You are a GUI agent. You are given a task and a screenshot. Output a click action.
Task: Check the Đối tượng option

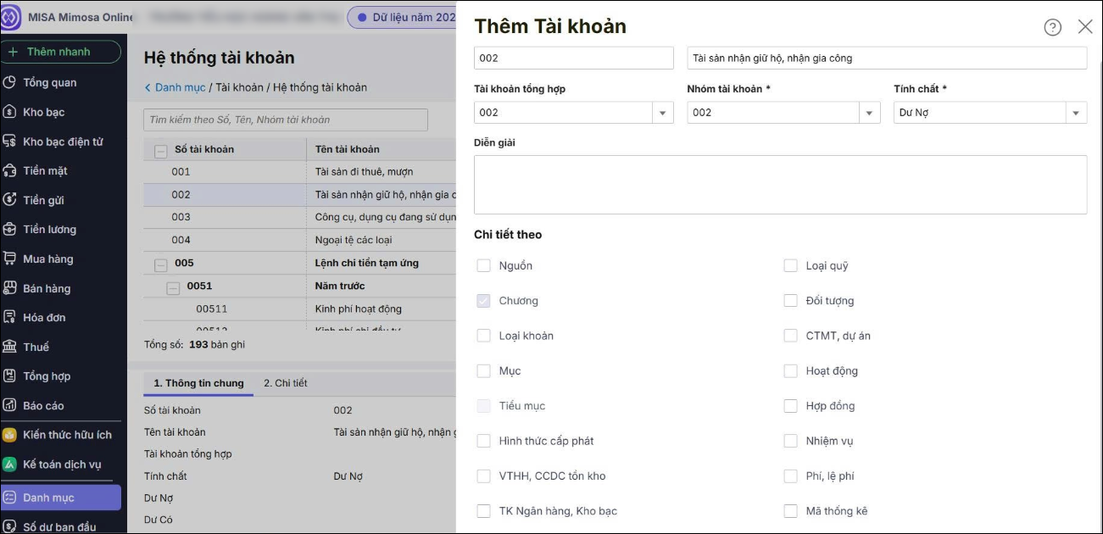point(790,301)
